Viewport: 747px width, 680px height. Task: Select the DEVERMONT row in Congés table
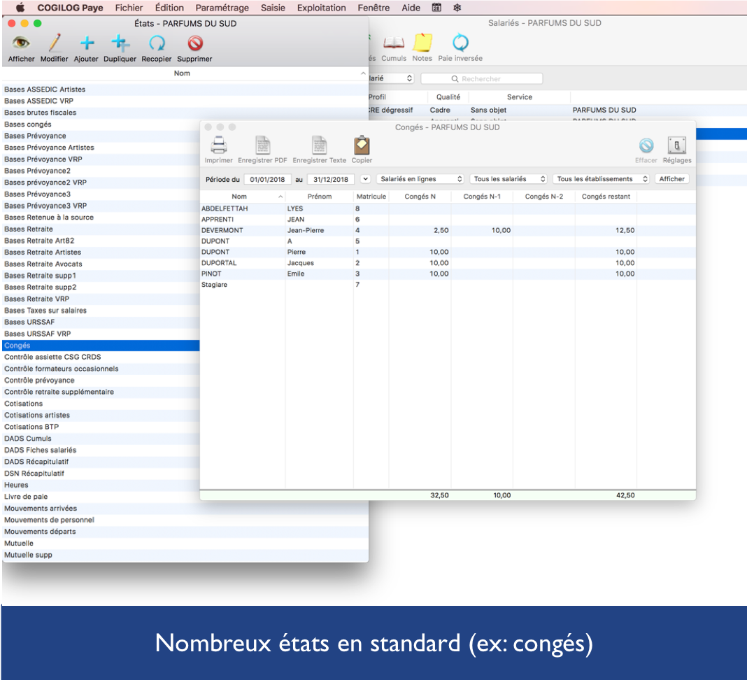tap(448, 230)
